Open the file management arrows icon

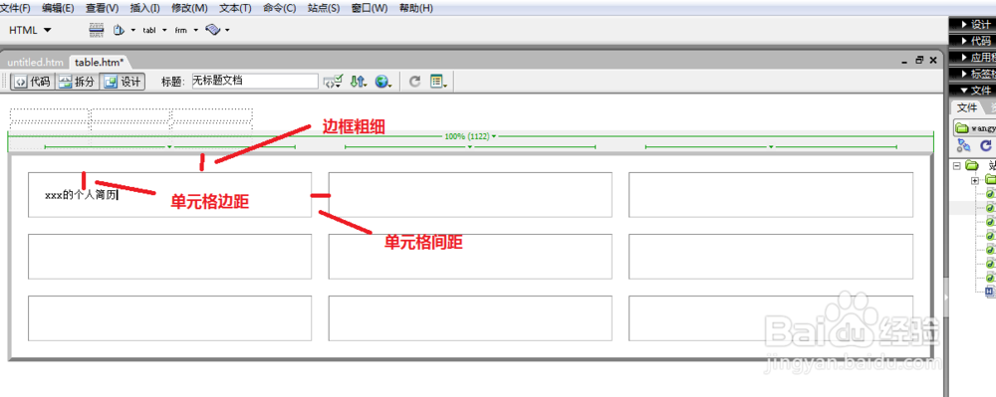[x=359, y=82]
